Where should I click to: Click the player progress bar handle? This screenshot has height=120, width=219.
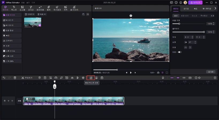(117, 70)
